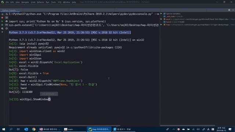Add new console with plus icon
This screenshot has height=132, width=235.
[x=2, y=32]
